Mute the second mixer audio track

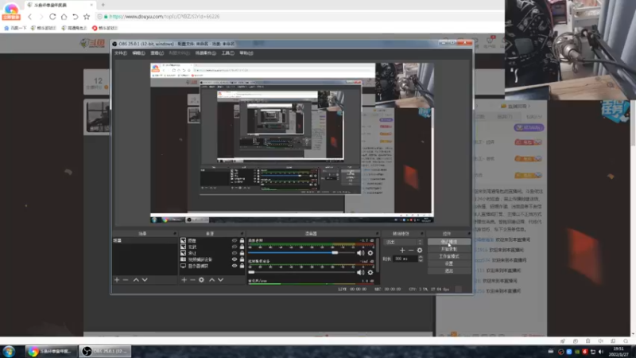point(360,272)
